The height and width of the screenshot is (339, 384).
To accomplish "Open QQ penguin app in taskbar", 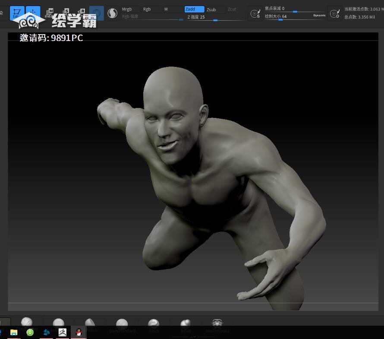I will click(x=79, y=332).
